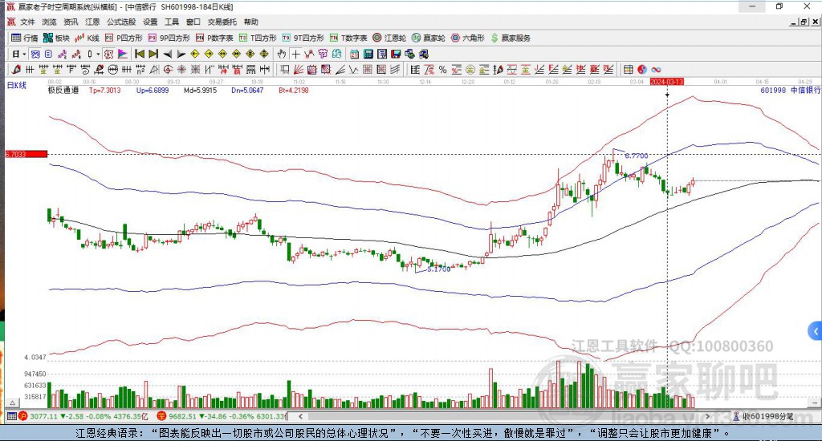Viewport: 822px width, 441px height.
Task: Click the up triangle below volume axis
Action: coord(12,403)
